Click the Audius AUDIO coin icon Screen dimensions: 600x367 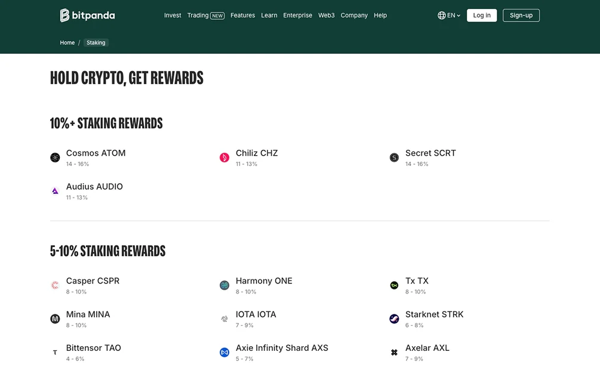[55, 191]
